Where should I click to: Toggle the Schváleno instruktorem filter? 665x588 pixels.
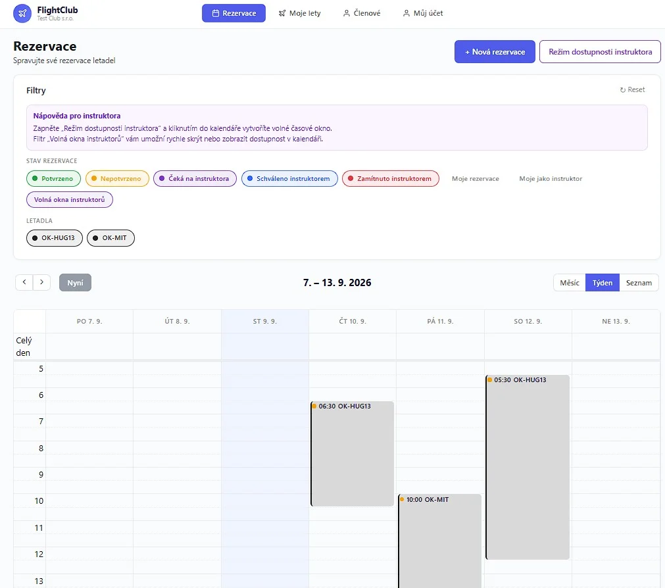point(289,178)
